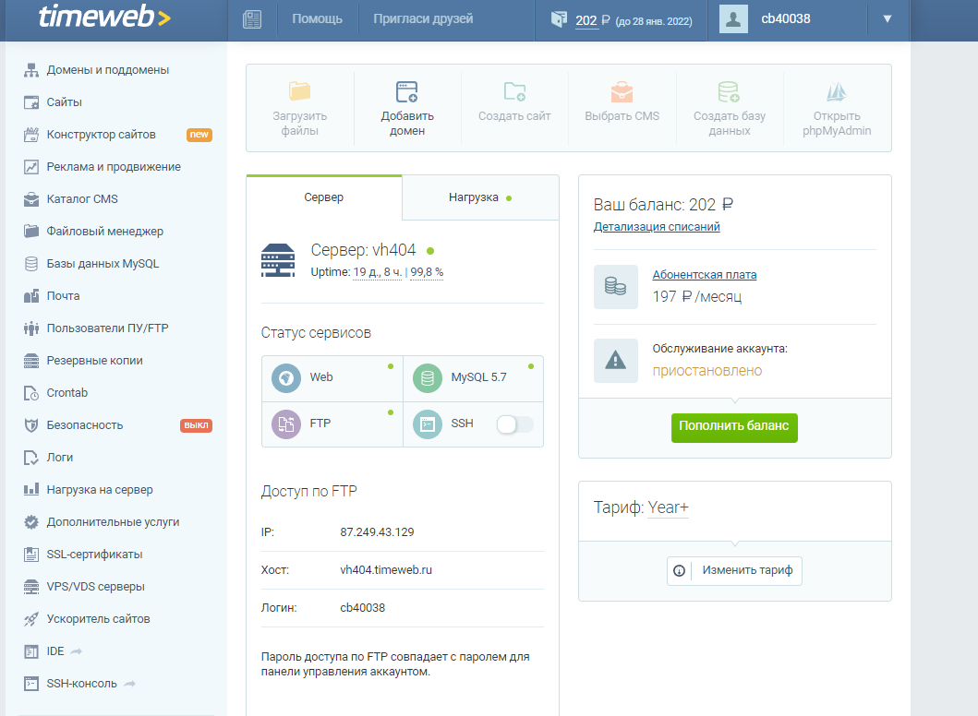Open Детализация списаний link

[657, 227]
